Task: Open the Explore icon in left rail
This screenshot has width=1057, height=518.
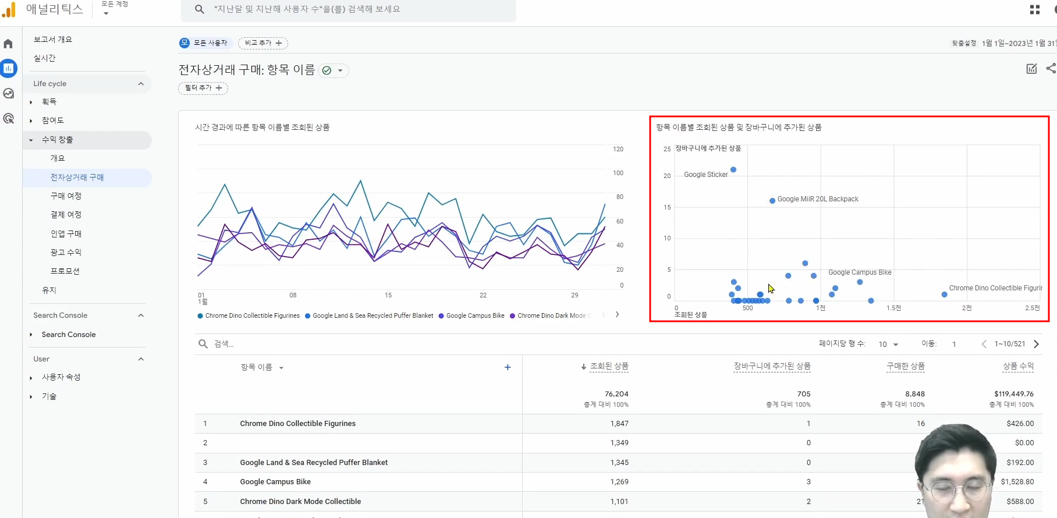Action: pos(8,94)
